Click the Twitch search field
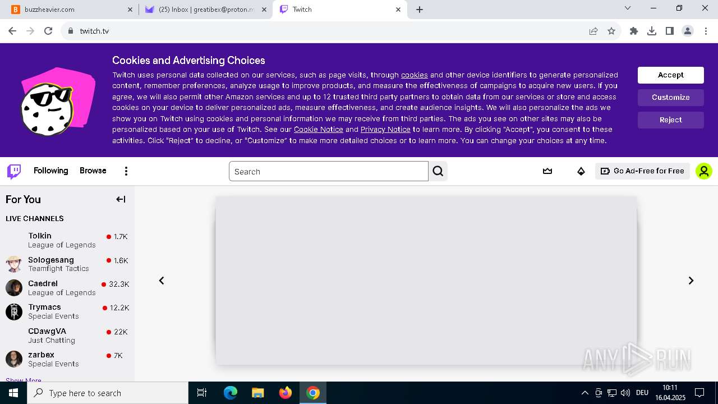 pos(329,171)
